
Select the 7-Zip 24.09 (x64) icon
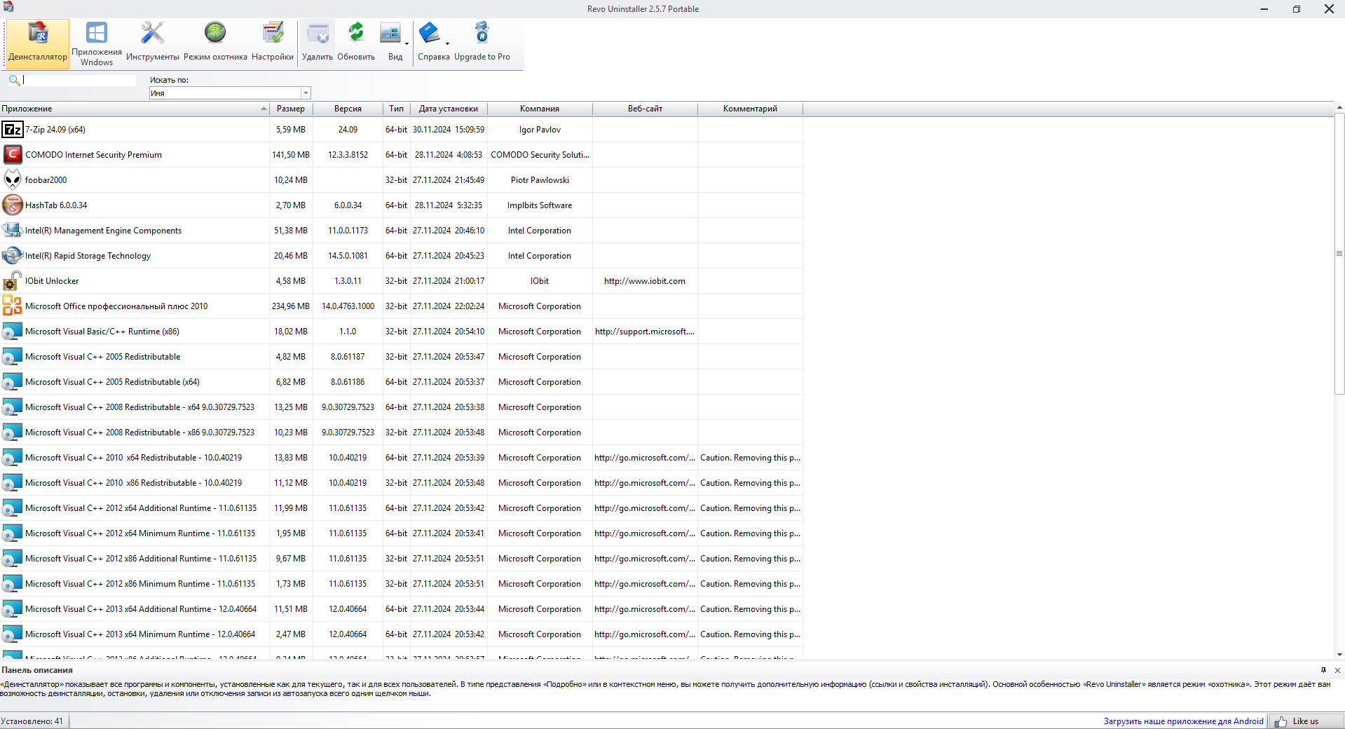pyautogui.click(x=13, y=130)
